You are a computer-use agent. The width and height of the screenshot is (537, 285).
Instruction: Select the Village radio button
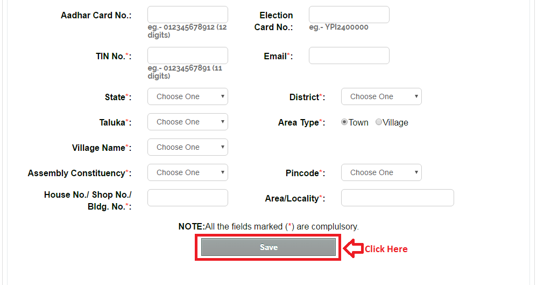click(379, 122)
